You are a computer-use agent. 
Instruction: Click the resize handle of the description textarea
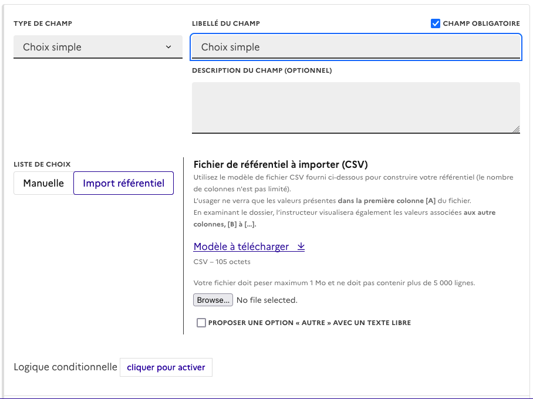(x=516, y=130)
